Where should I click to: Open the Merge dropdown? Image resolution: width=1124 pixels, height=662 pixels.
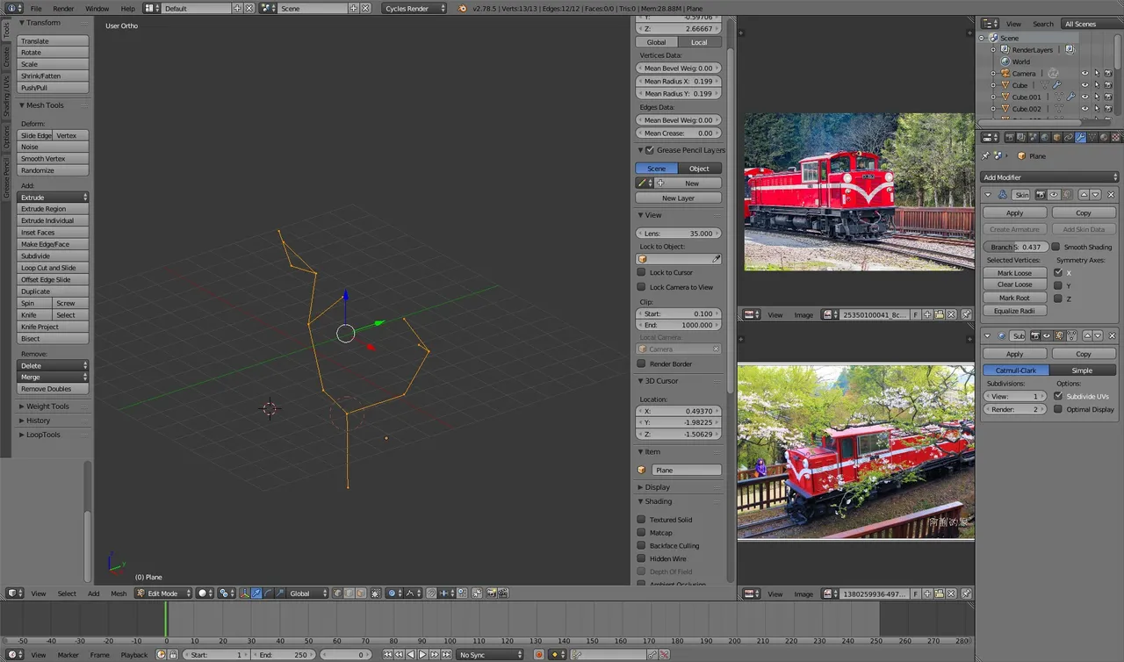click(x=54, y=377)
